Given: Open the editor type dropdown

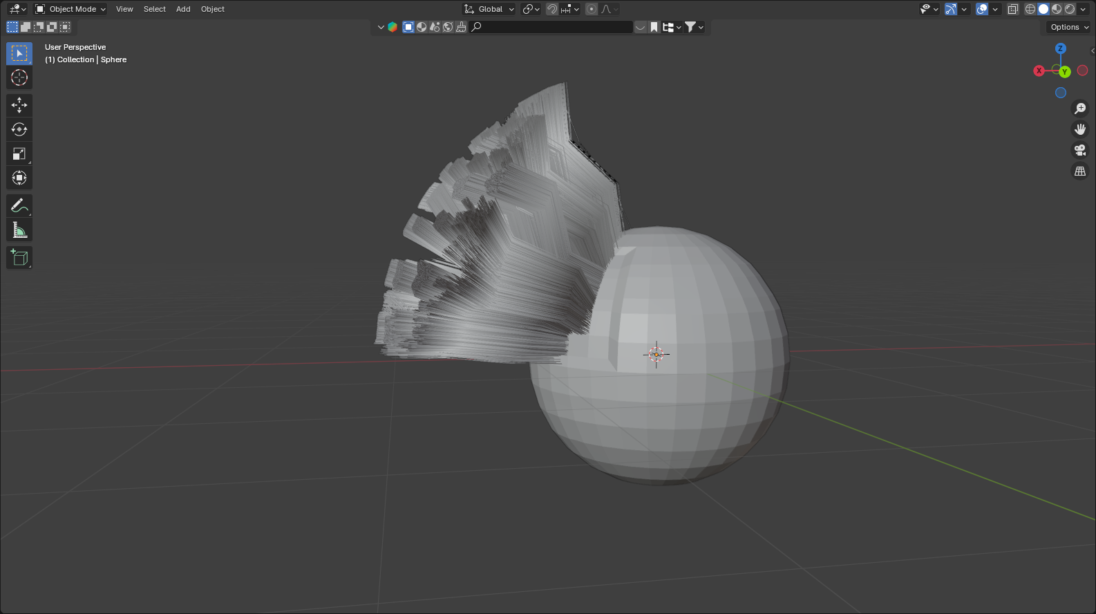Looking at the screenshot, I should click(x=17, y=9).
